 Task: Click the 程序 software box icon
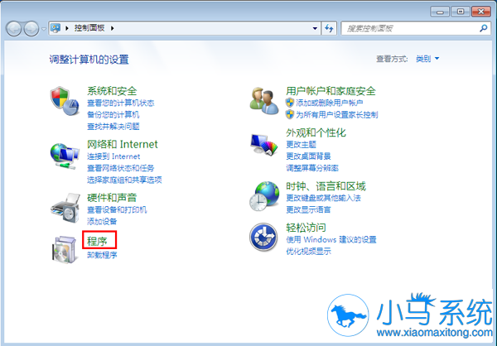pos(65,250)
